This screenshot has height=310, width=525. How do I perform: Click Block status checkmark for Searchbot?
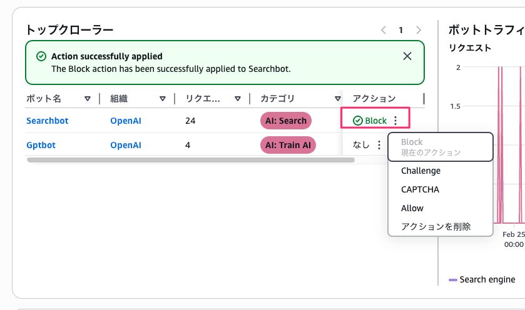pos(358,121)
